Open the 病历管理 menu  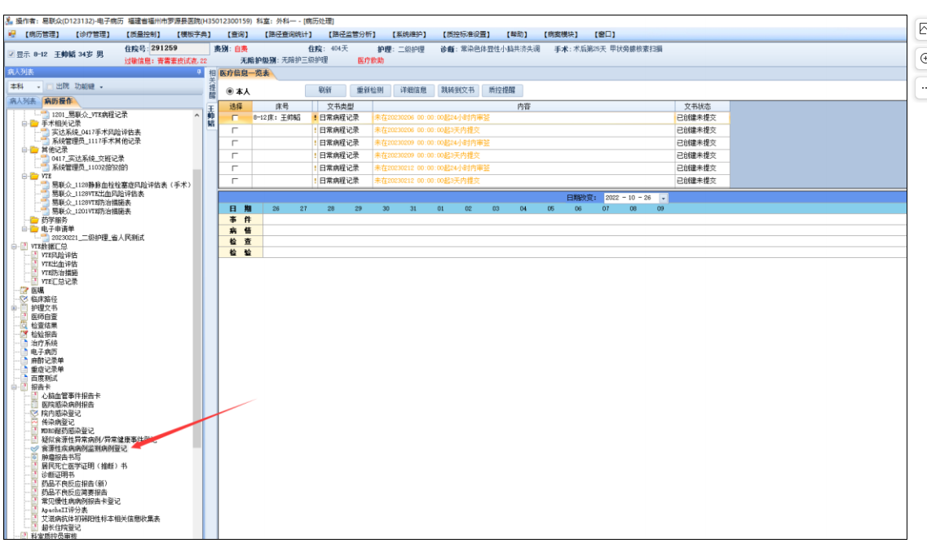click(x=42, y=34)
